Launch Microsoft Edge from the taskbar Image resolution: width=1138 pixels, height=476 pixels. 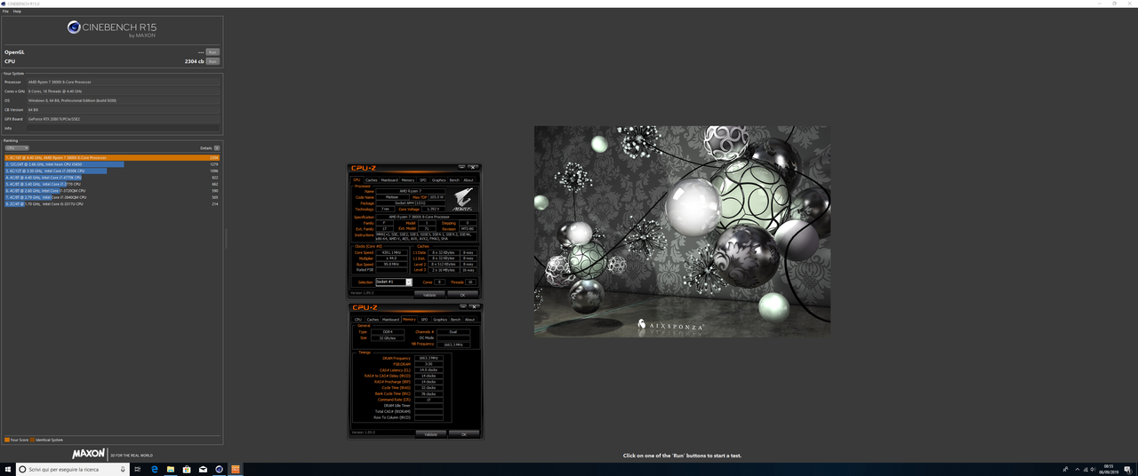pyautogui.click(x=155, y=469)
